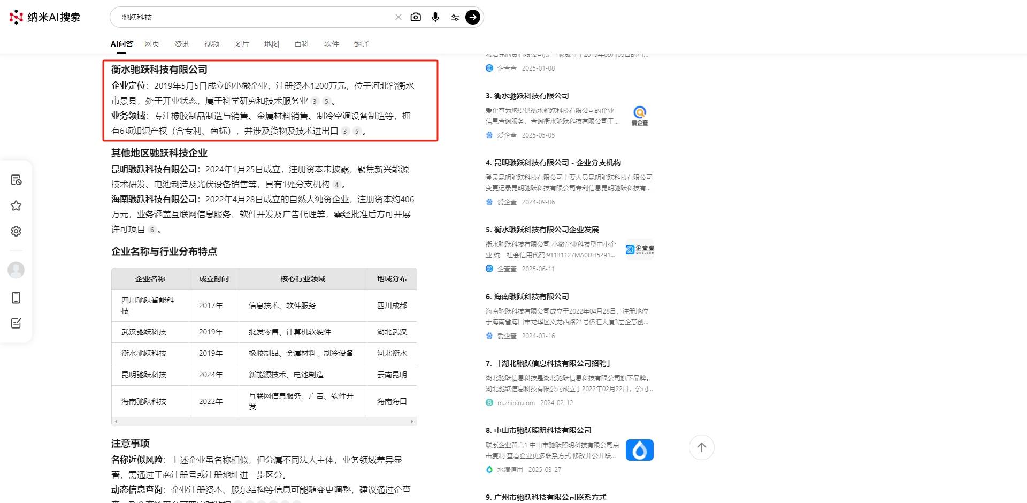Image resolution: width=1027 pixels, height=503 pixels.
Task: Click 爱企查 source under result 6
Action: 507,336
